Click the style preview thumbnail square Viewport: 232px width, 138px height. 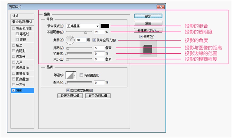pos(148,49)
